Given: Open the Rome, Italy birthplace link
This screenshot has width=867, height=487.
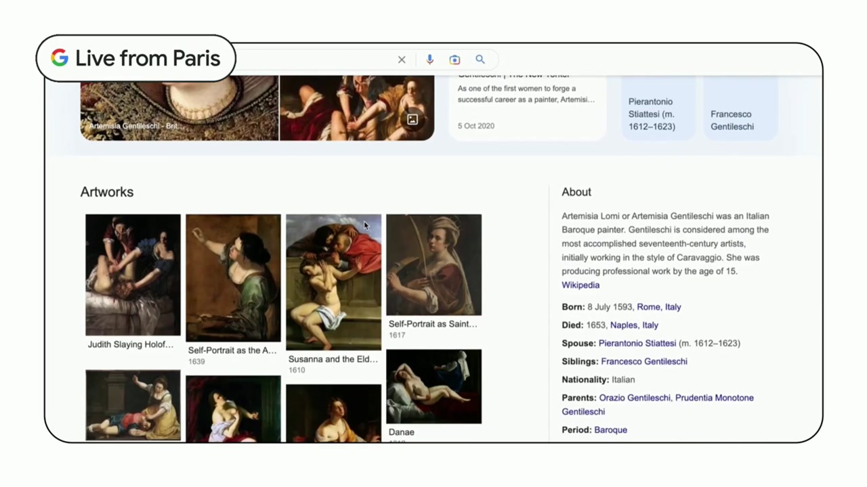Looking at the screenshot, I should [659, 306].
